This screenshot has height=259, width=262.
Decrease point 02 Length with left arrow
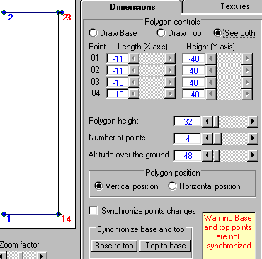click(134, 71)
